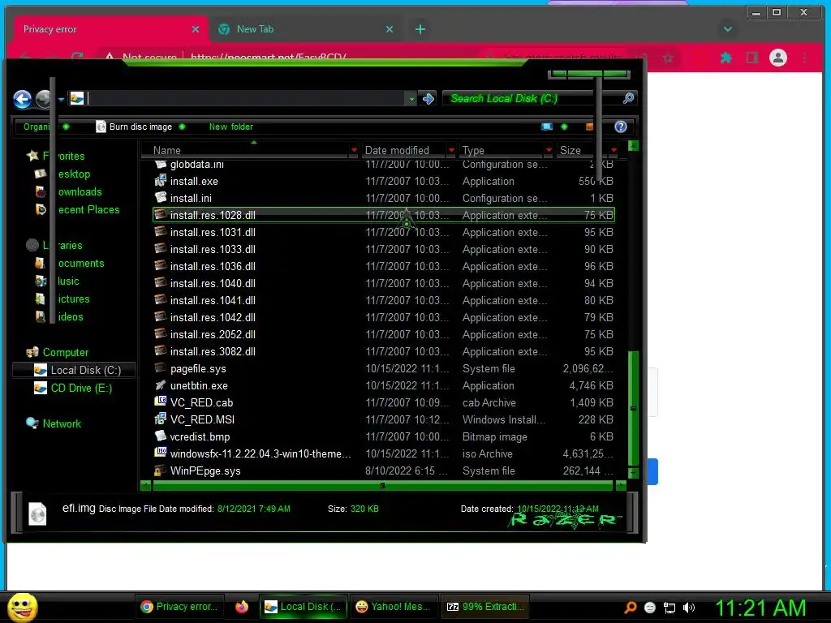Open the address bar history dropdown

click(x=411, y=98)
